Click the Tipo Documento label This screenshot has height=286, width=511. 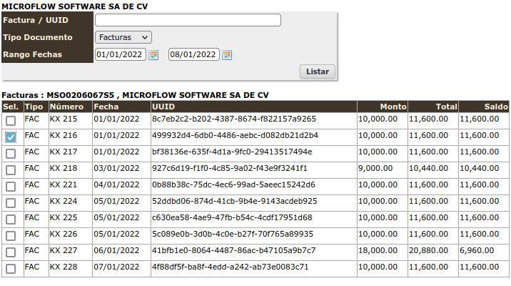[38, 37]
